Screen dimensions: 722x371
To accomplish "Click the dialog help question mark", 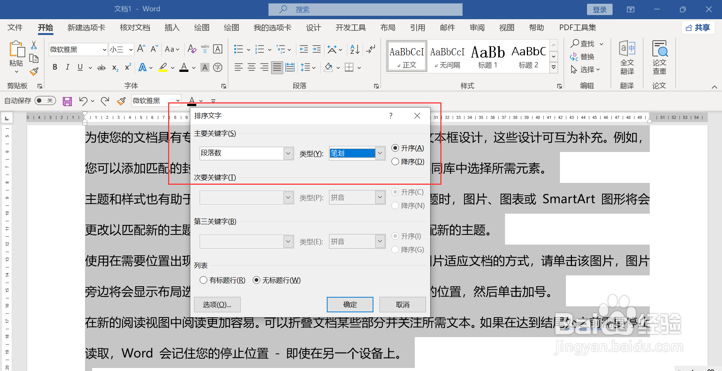I will click(391, 116).
